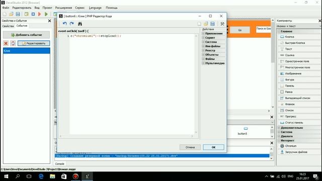
Task: Click Добавить событие button
Action: [x=27, y=35]
